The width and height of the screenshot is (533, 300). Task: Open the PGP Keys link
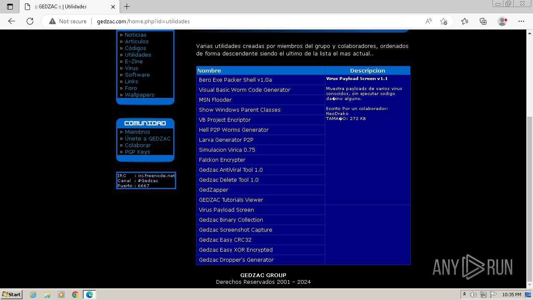click(x=137, y=152)
